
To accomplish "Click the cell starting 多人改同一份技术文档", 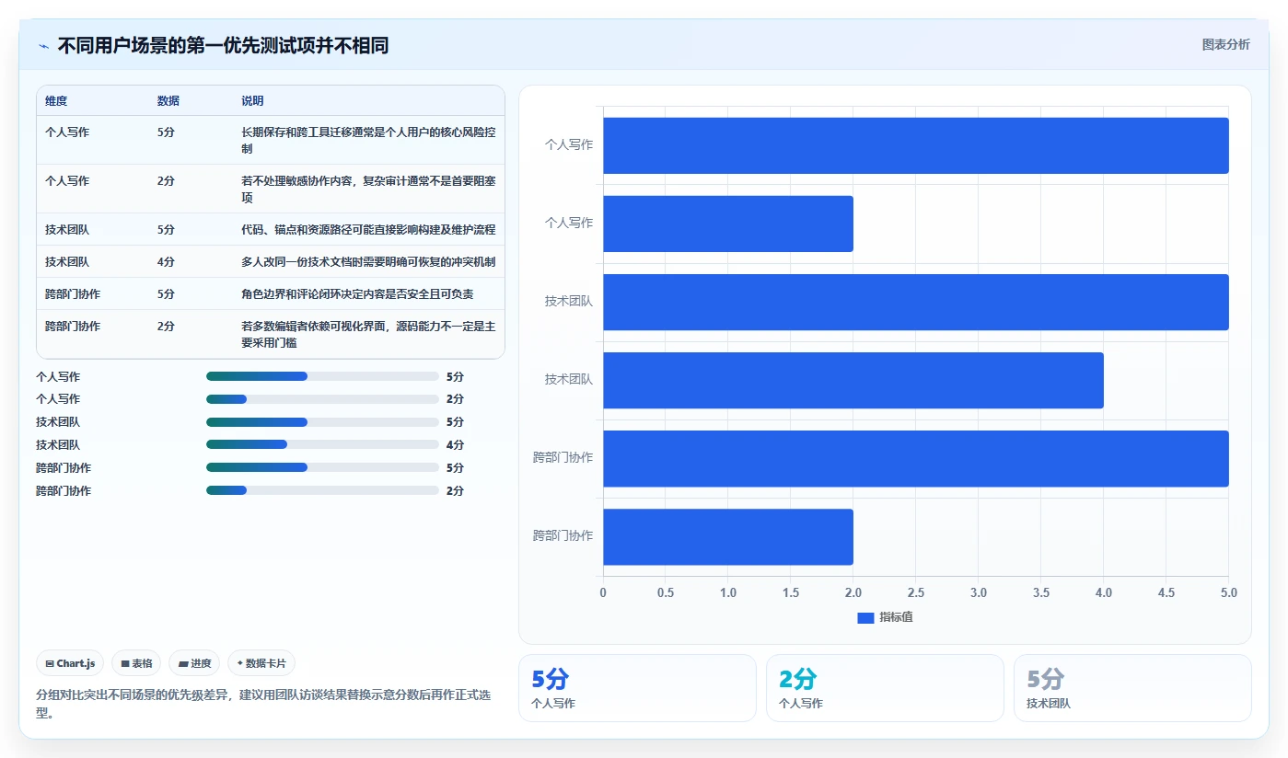I will (x=368, y=261).
